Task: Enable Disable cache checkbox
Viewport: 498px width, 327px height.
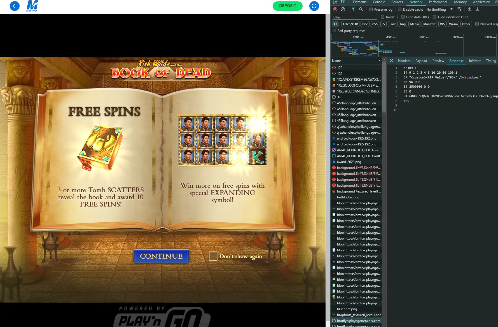Action: click(400, 9)
